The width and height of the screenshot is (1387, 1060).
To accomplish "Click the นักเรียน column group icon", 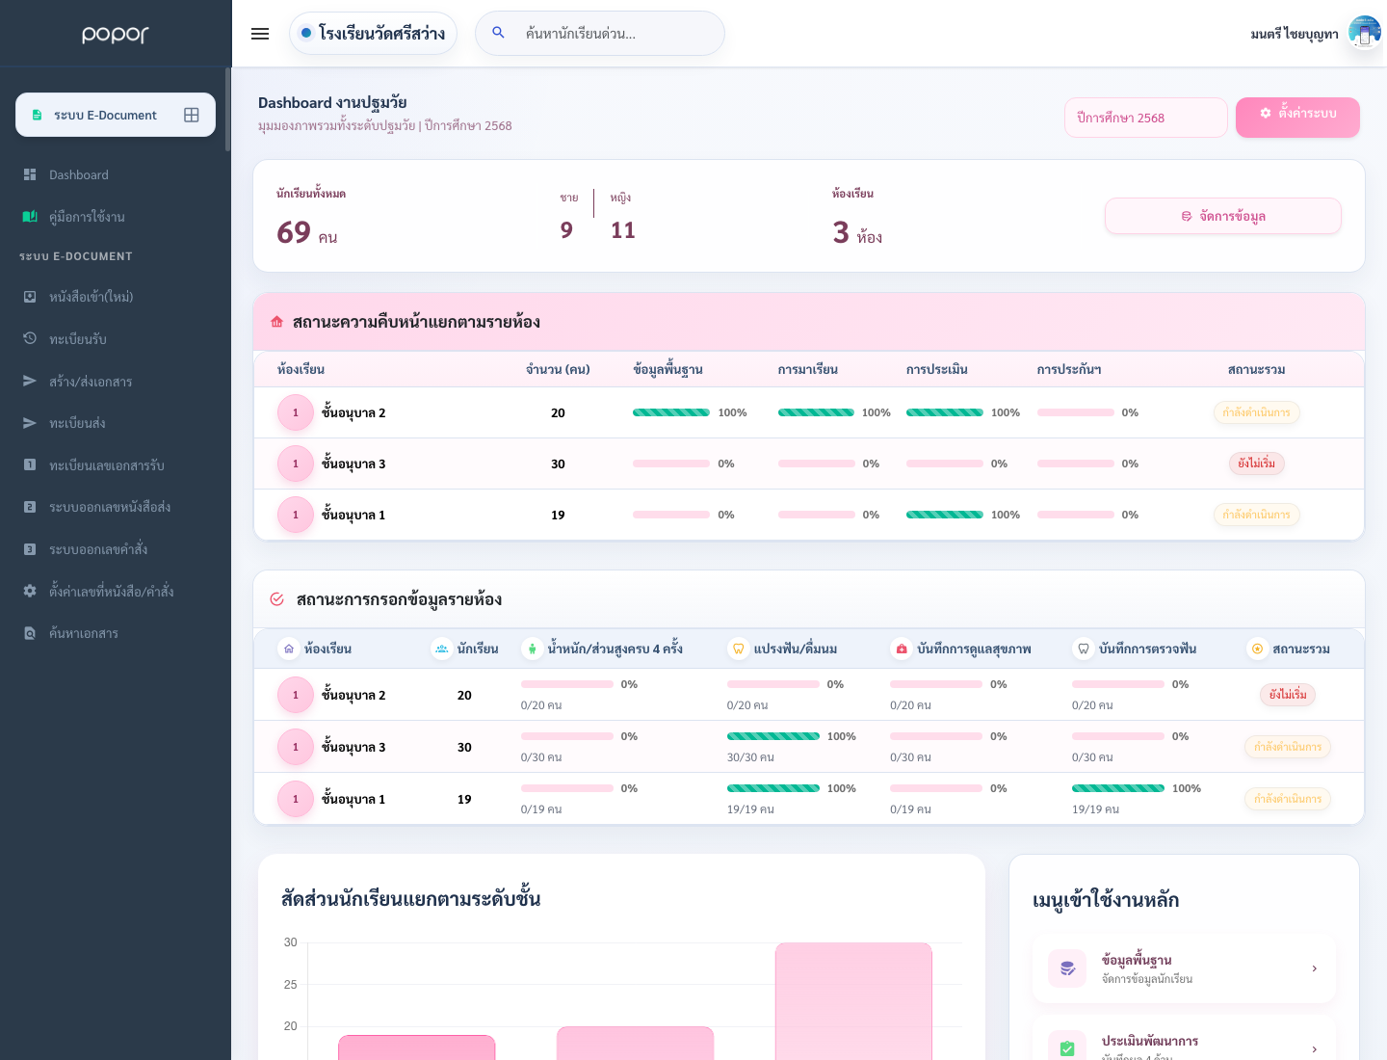I will [x=442, y=649].
